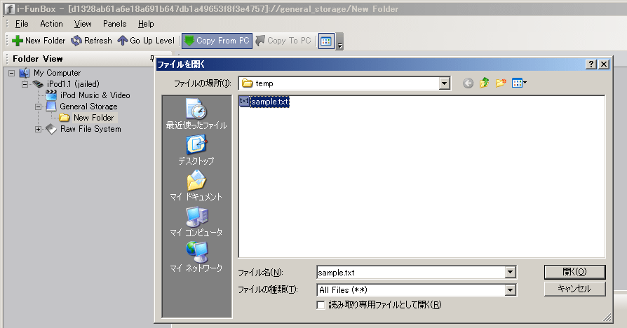The image size is (627, 328).
Task: Enable the open as read-only checkbox
Action: pos(321,305)
